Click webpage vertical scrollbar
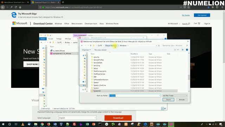This screenshot has height=127, width=225. tap(224, 37)
